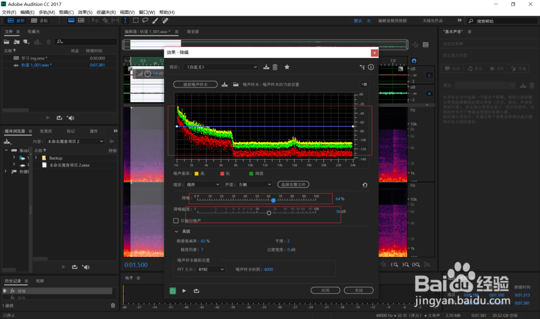Viewport: 540px width, 319px height.
Task: Click the info icon in 降噪 dialog
Action: (371, 67)
